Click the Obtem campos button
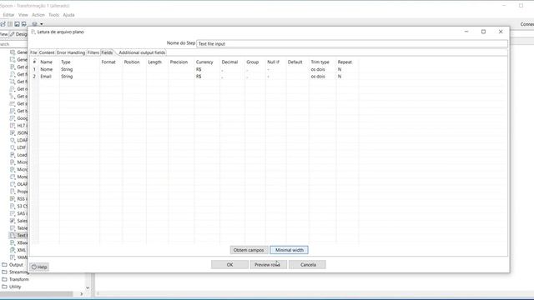The height and width of the screenshot is (300, 534). pos(249,250)
